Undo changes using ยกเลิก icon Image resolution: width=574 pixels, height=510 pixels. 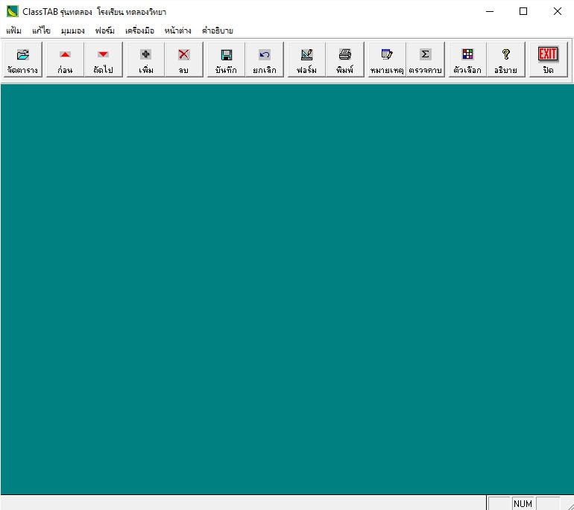(265, 60)
